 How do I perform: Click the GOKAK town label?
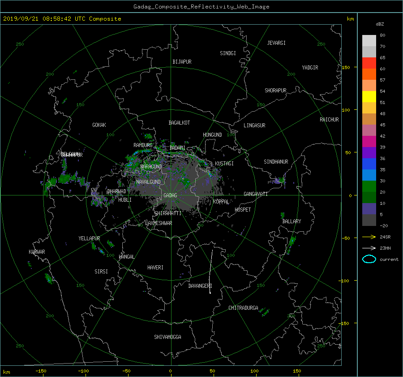[99, 125]
